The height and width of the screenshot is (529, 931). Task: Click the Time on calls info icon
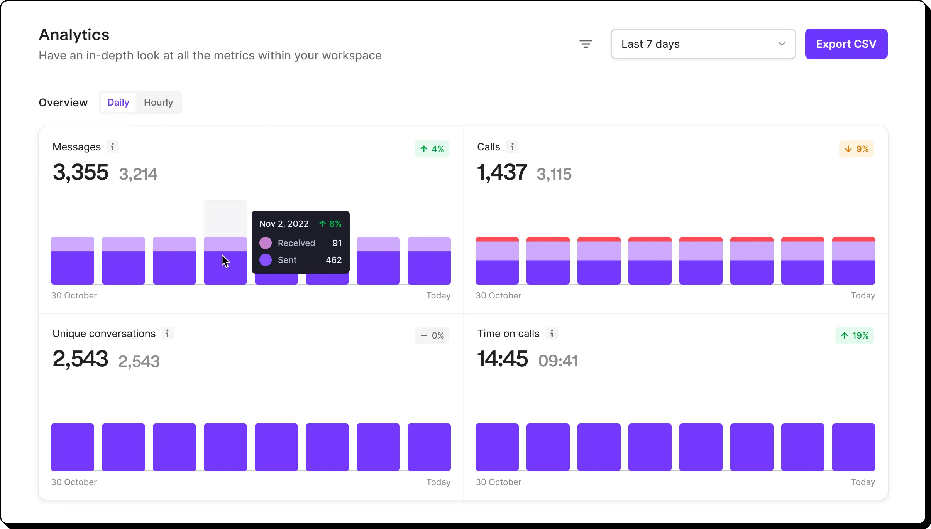552,333
